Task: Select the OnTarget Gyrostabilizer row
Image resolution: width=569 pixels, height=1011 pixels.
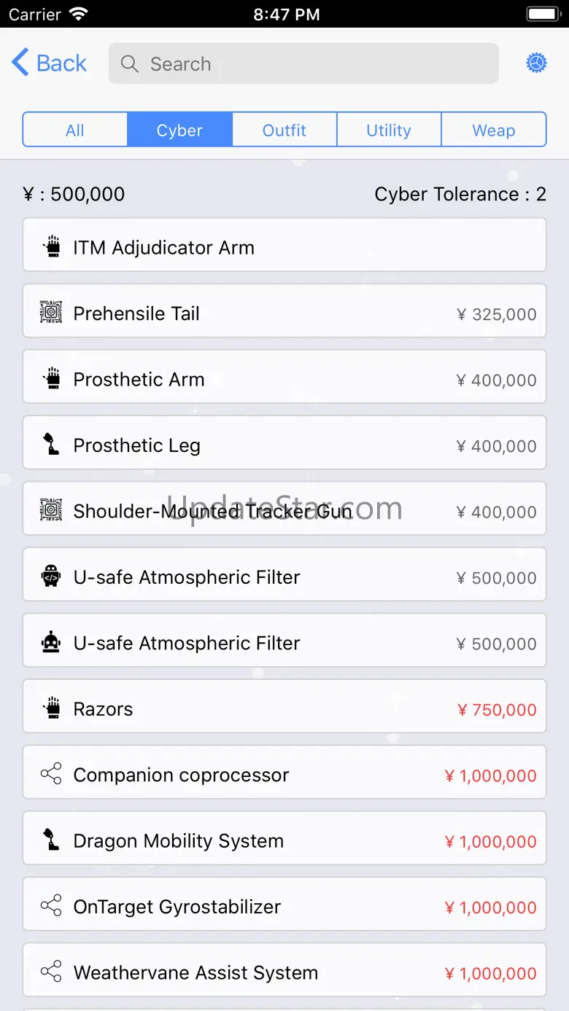Action: [x=284, y=906]
